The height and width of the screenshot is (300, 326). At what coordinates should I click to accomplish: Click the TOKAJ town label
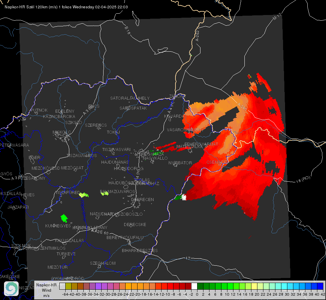tap(113, 132)
